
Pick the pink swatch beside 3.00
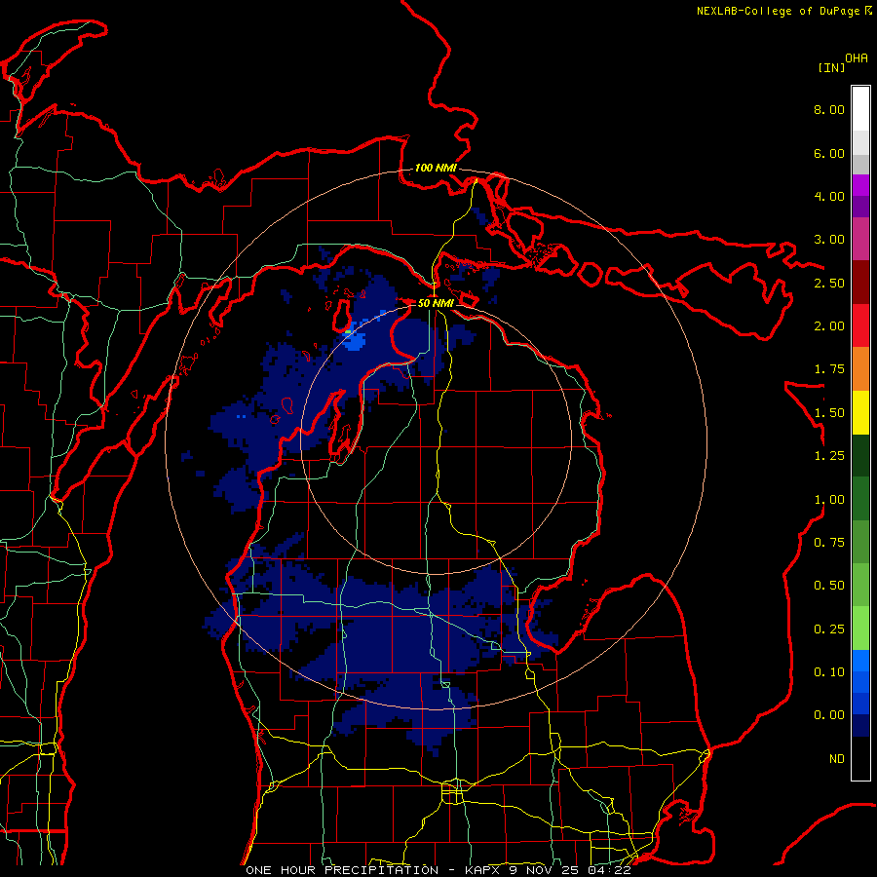[860, 239]
